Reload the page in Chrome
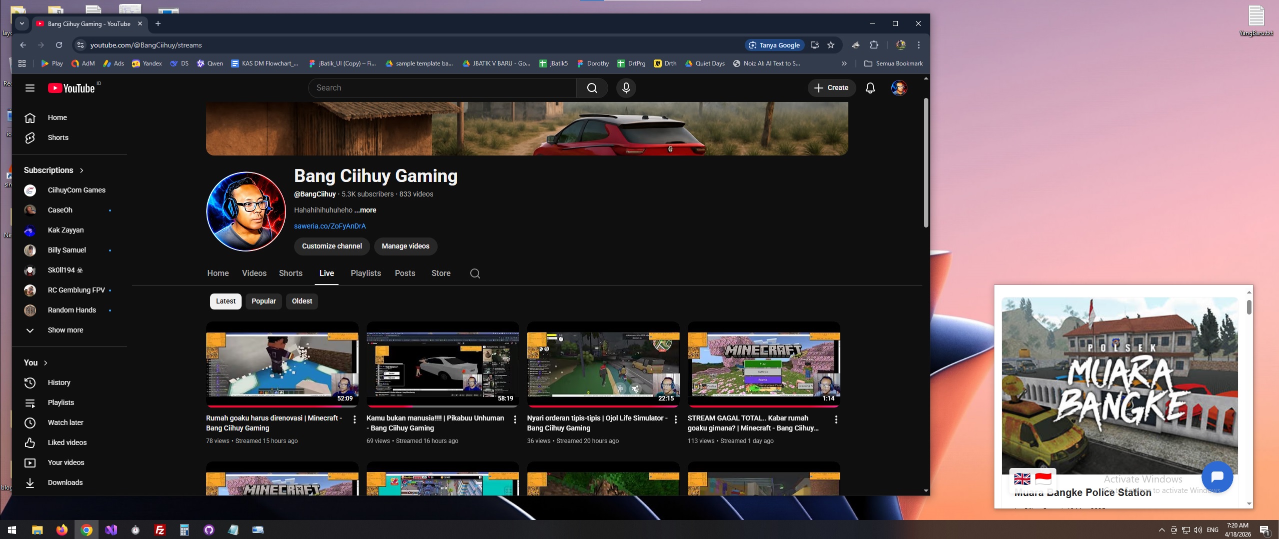This screenshot has width=1279, height=539. point(59,45)
